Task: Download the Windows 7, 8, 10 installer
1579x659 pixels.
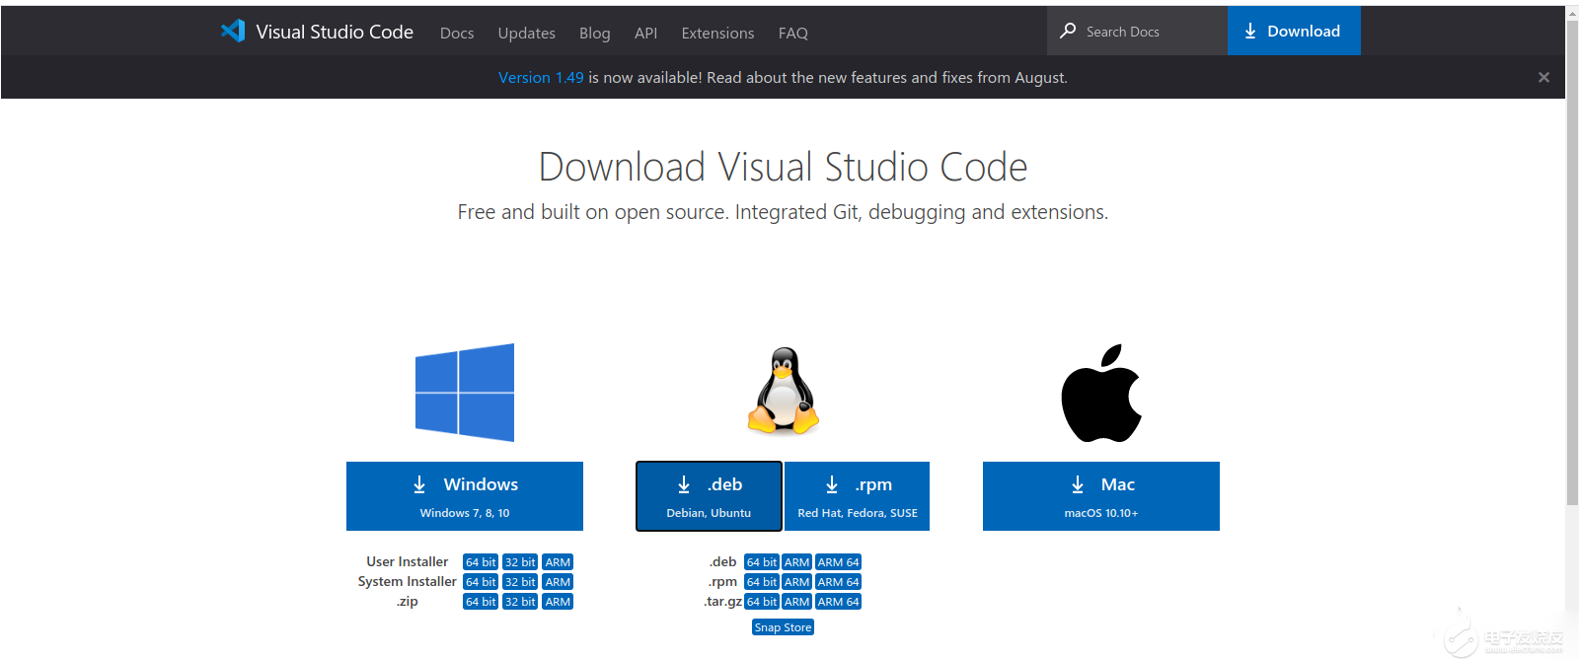Action: [465, 496]
